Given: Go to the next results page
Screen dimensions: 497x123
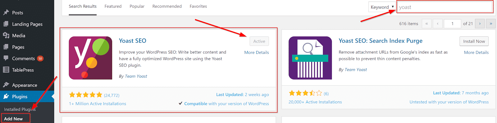Looking at the screenshot, I should pos(480,23).
